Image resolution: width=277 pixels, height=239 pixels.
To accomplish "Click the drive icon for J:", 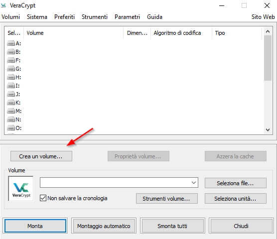I will point(11,94).
